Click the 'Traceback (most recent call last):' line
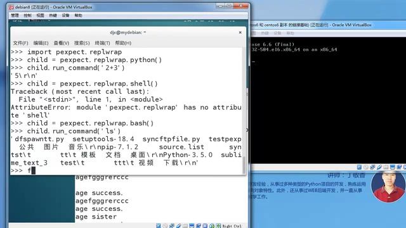Screen dimensions: 406x228 click(x=80, y=91)
